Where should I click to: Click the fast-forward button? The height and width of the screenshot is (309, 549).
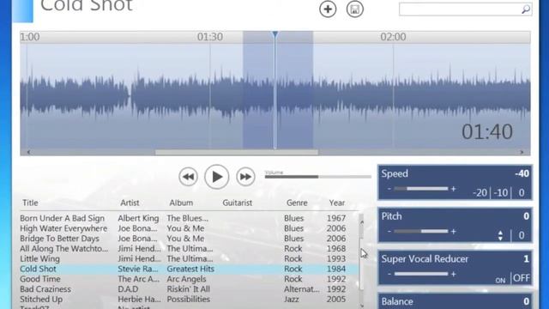[x=245, y=177]
